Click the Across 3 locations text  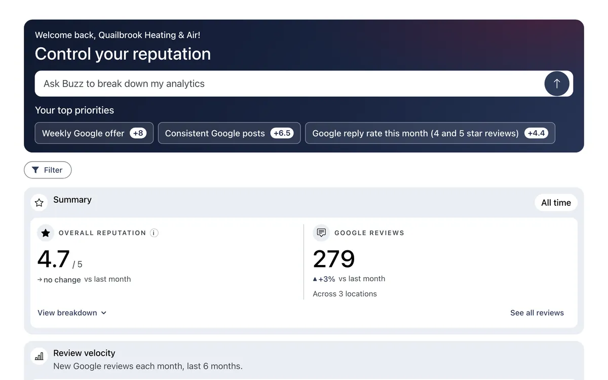tap(345, 294)
